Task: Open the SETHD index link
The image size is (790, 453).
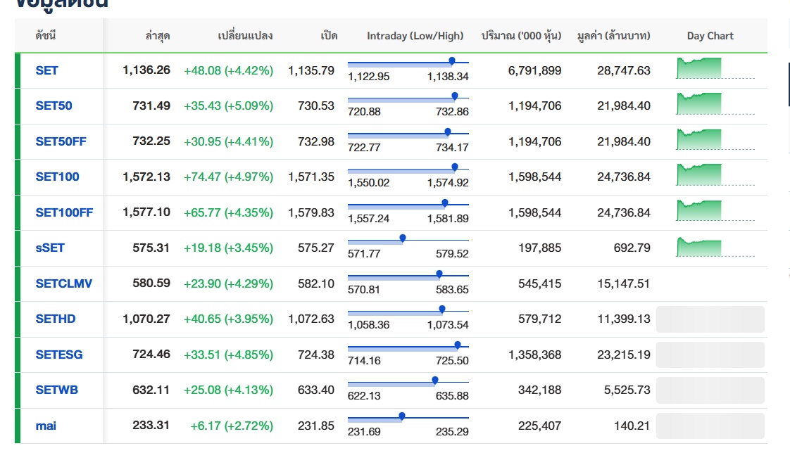Action: tap(56, 319)
